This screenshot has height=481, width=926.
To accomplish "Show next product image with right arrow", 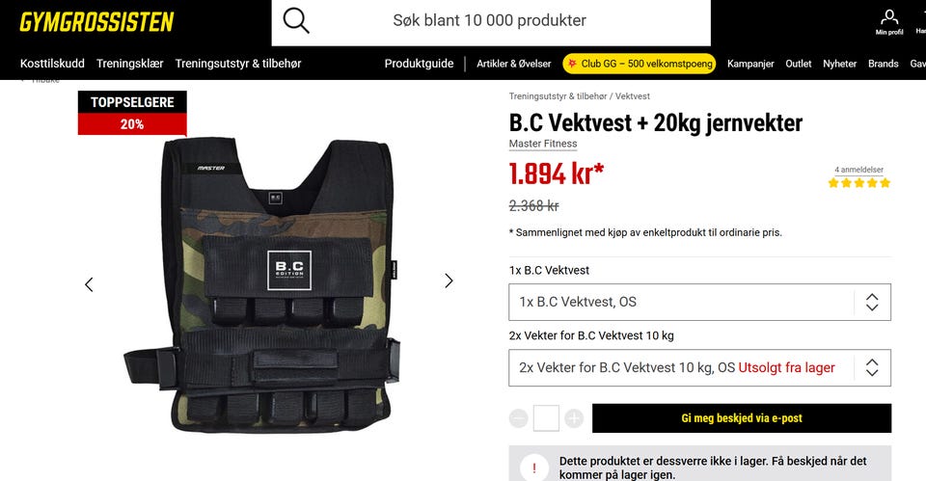I will (x=449, y=281).
